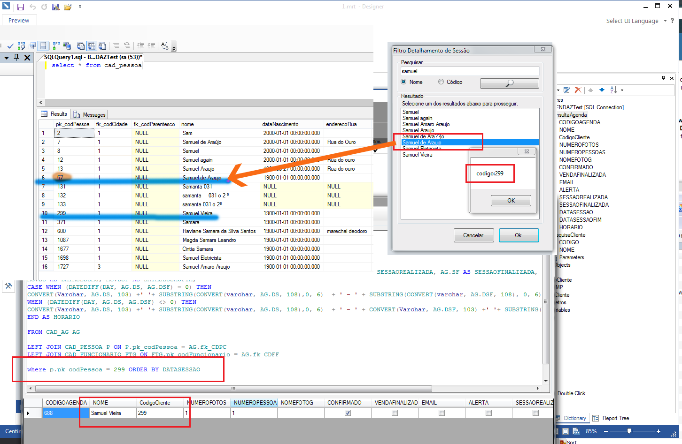Open the left panel window position dropdown
The width and height of the screenshot is (682, 444).
tap(7, 58)
